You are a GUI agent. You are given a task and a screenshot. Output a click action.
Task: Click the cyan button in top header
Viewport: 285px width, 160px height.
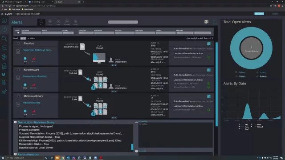(259, 14)
